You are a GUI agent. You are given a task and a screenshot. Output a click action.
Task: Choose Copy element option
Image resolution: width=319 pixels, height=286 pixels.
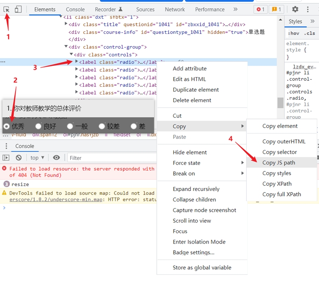282,126
